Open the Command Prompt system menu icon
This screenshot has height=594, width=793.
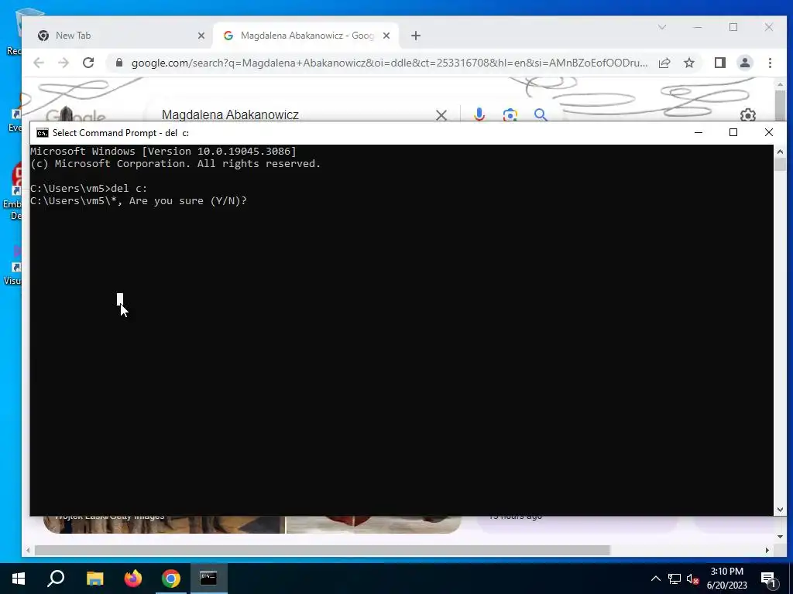pos(43,133)
